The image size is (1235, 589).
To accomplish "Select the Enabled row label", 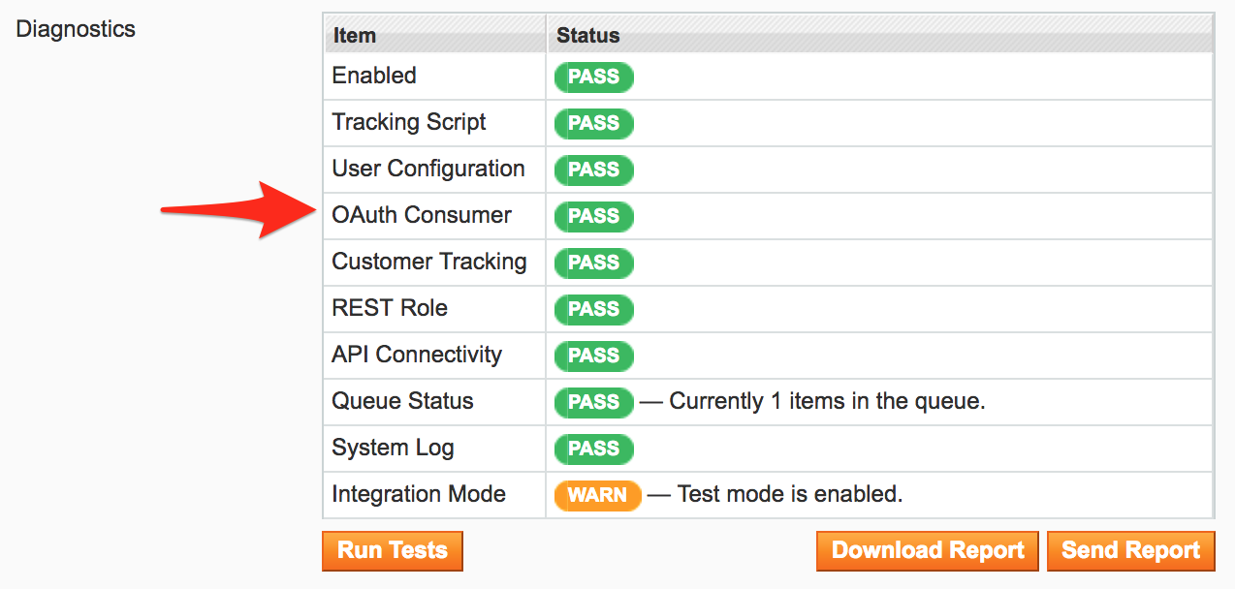I will point(374,76).
